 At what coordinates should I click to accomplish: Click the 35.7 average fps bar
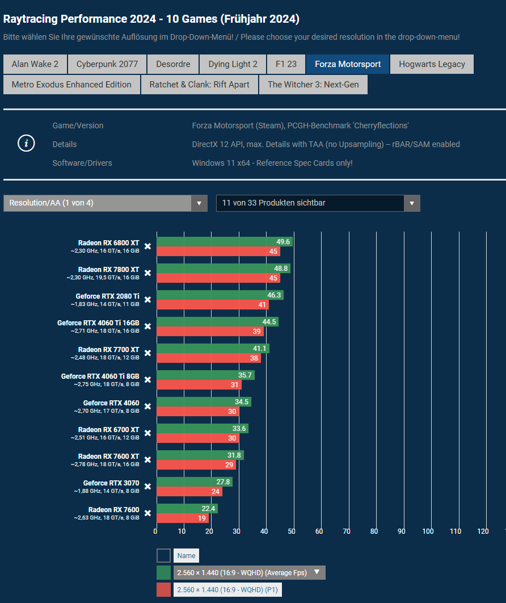[205, 375]
